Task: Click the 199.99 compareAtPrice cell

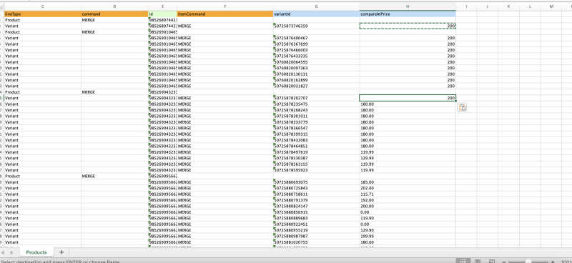Action: (x=408, y=236)
